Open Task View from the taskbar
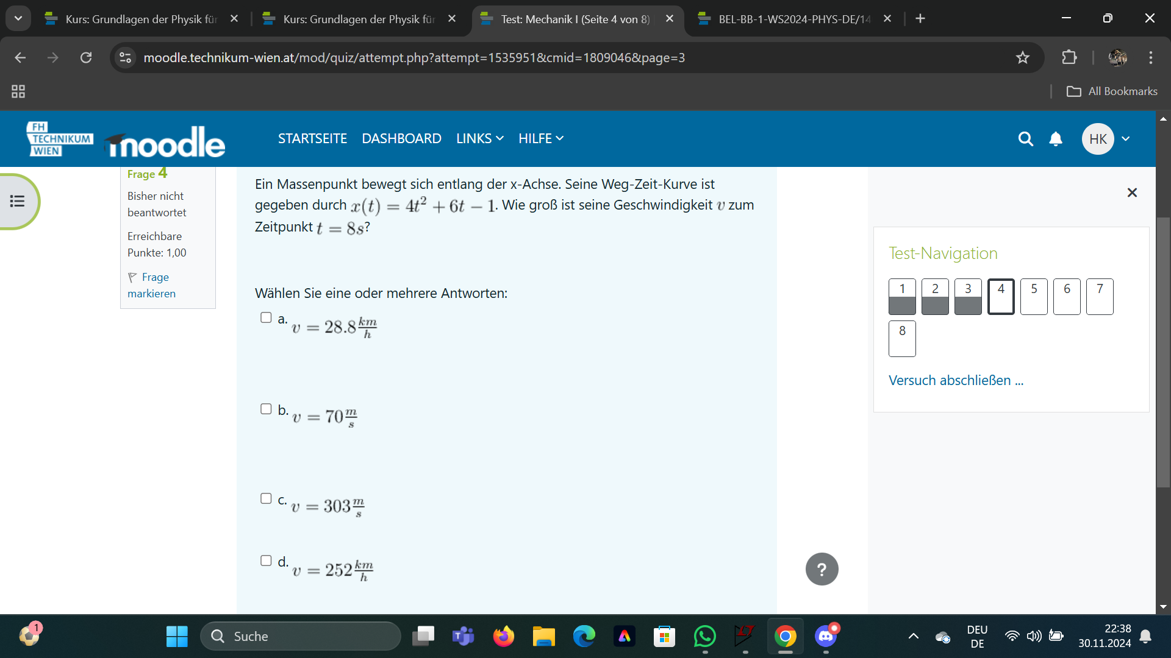The width and height of the screenshot is (1171, 658). pyautogui.click(x=423, y=636)
